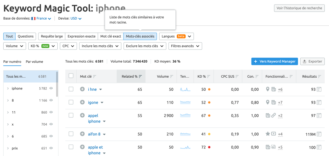Select 'Tous les mots clés' group row
The height and width of the screenshot is (156, 329).
coord(30,76)
